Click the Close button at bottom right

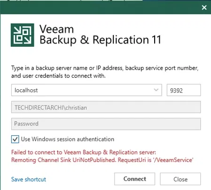click(180, 179)
